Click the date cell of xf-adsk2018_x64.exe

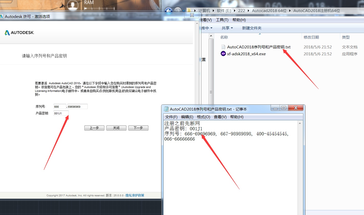(318, 54)
